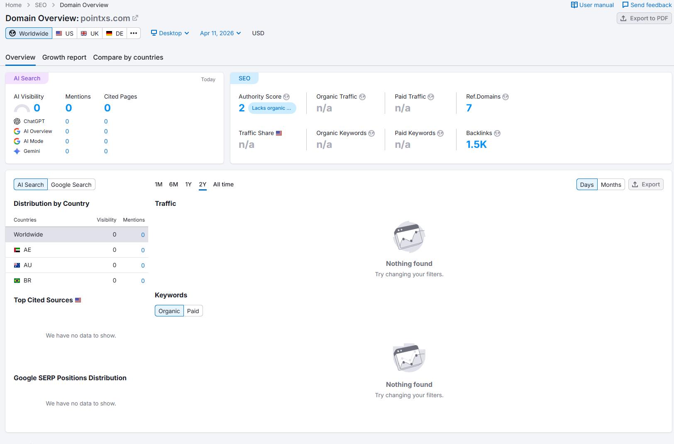Select the AU row in country table

[x=77, y=265]
